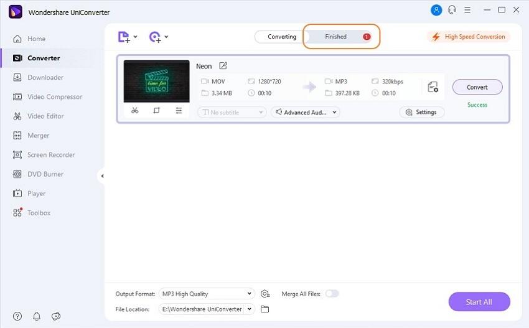Click the Start All button

coord(479,302)
